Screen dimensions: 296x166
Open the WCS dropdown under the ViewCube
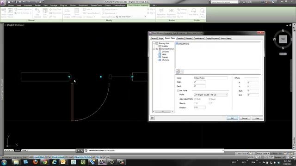[x=283, y=54]
